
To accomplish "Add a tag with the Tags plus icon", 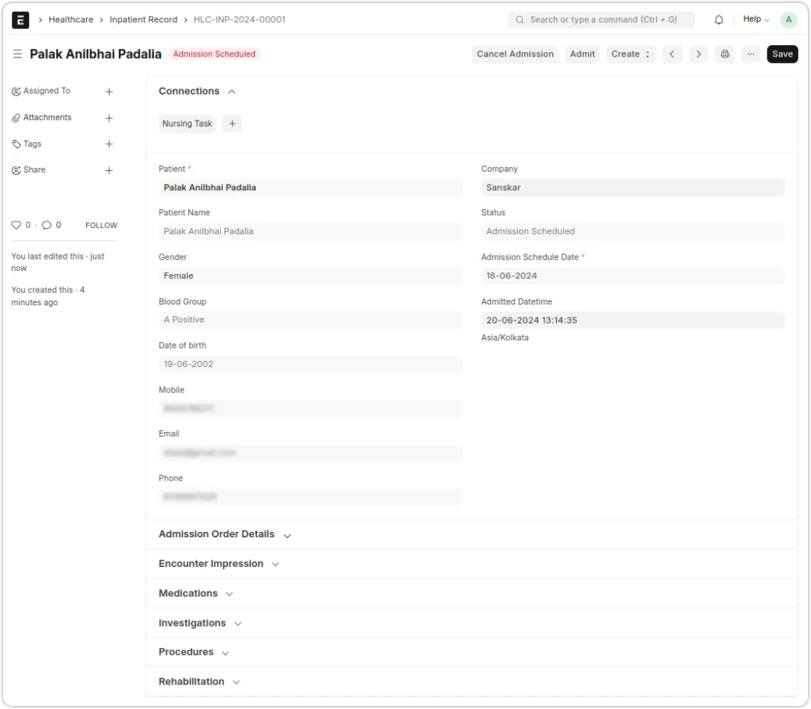I will pos(109,143).
